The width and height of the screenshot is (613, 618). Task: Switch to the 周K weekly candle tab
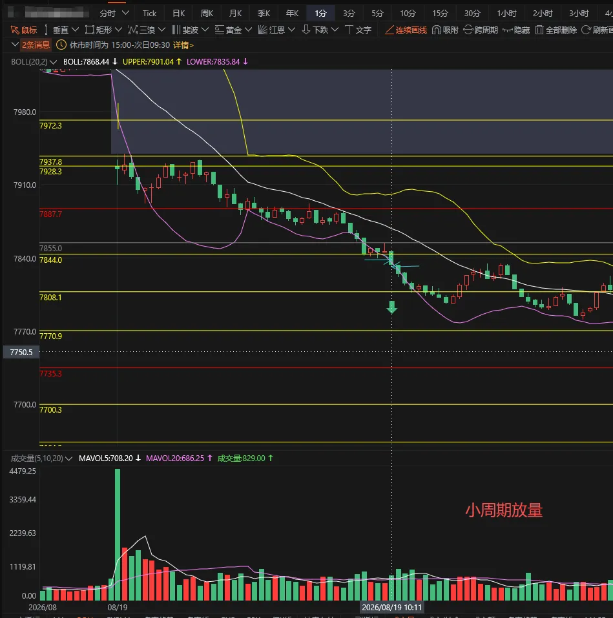[x=207, y=14]
